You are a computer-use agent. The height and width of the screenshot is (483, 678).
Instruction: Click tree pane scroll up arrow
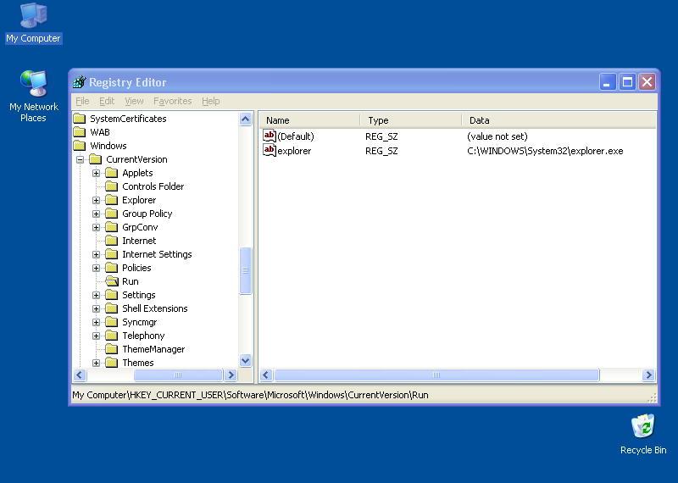(x=245, y=119)
